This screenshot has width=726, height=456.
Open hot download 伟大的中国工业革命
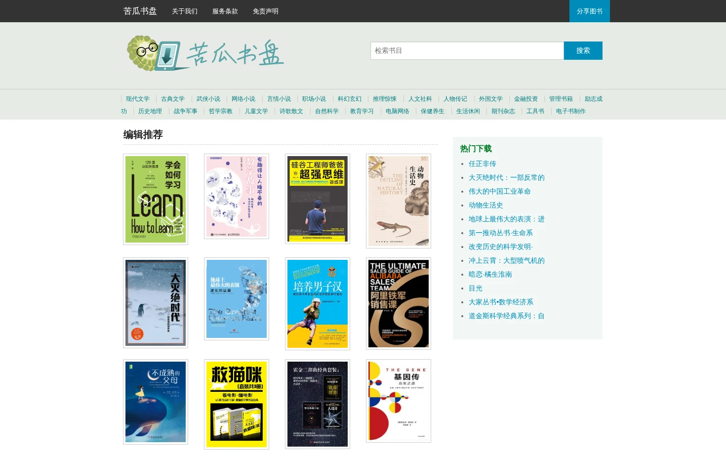(x=500, y=191)
